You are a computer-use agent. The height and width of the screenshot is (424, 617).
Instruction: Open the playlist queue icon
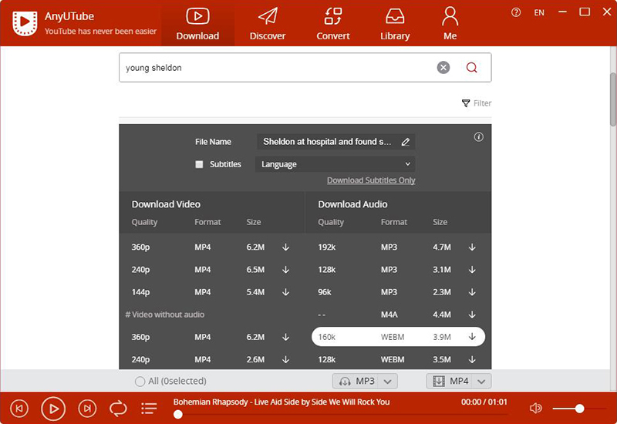(x=149, y=409)
